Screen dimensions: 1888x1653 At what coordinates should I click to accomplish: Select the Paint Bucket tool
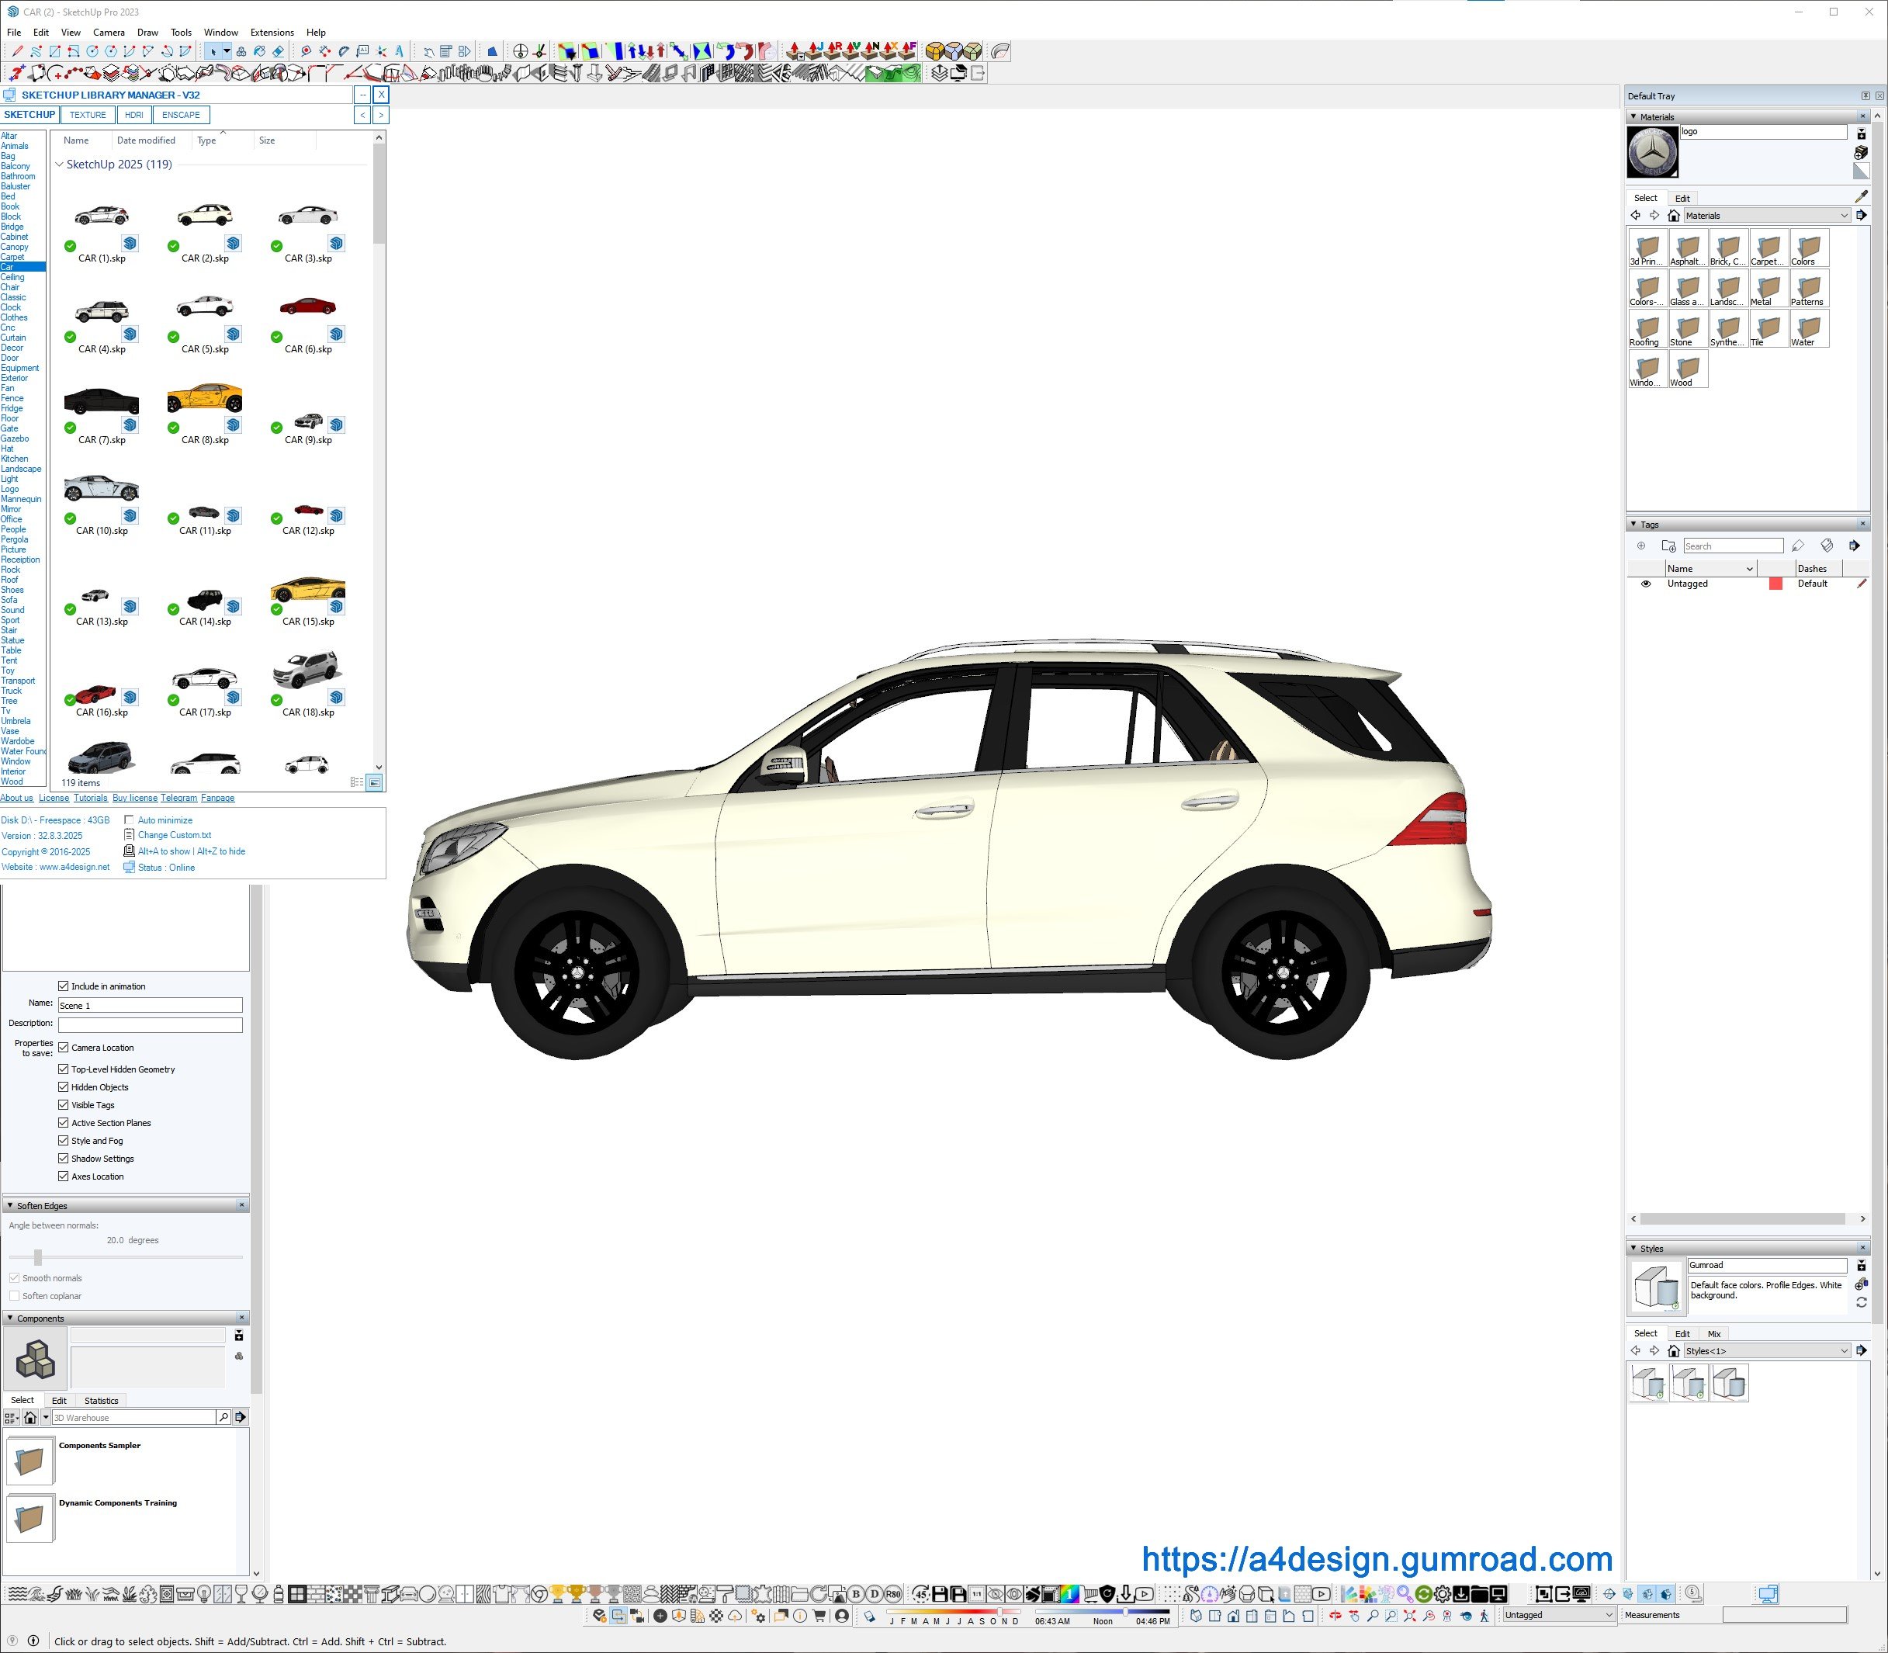tap(259, 52)
